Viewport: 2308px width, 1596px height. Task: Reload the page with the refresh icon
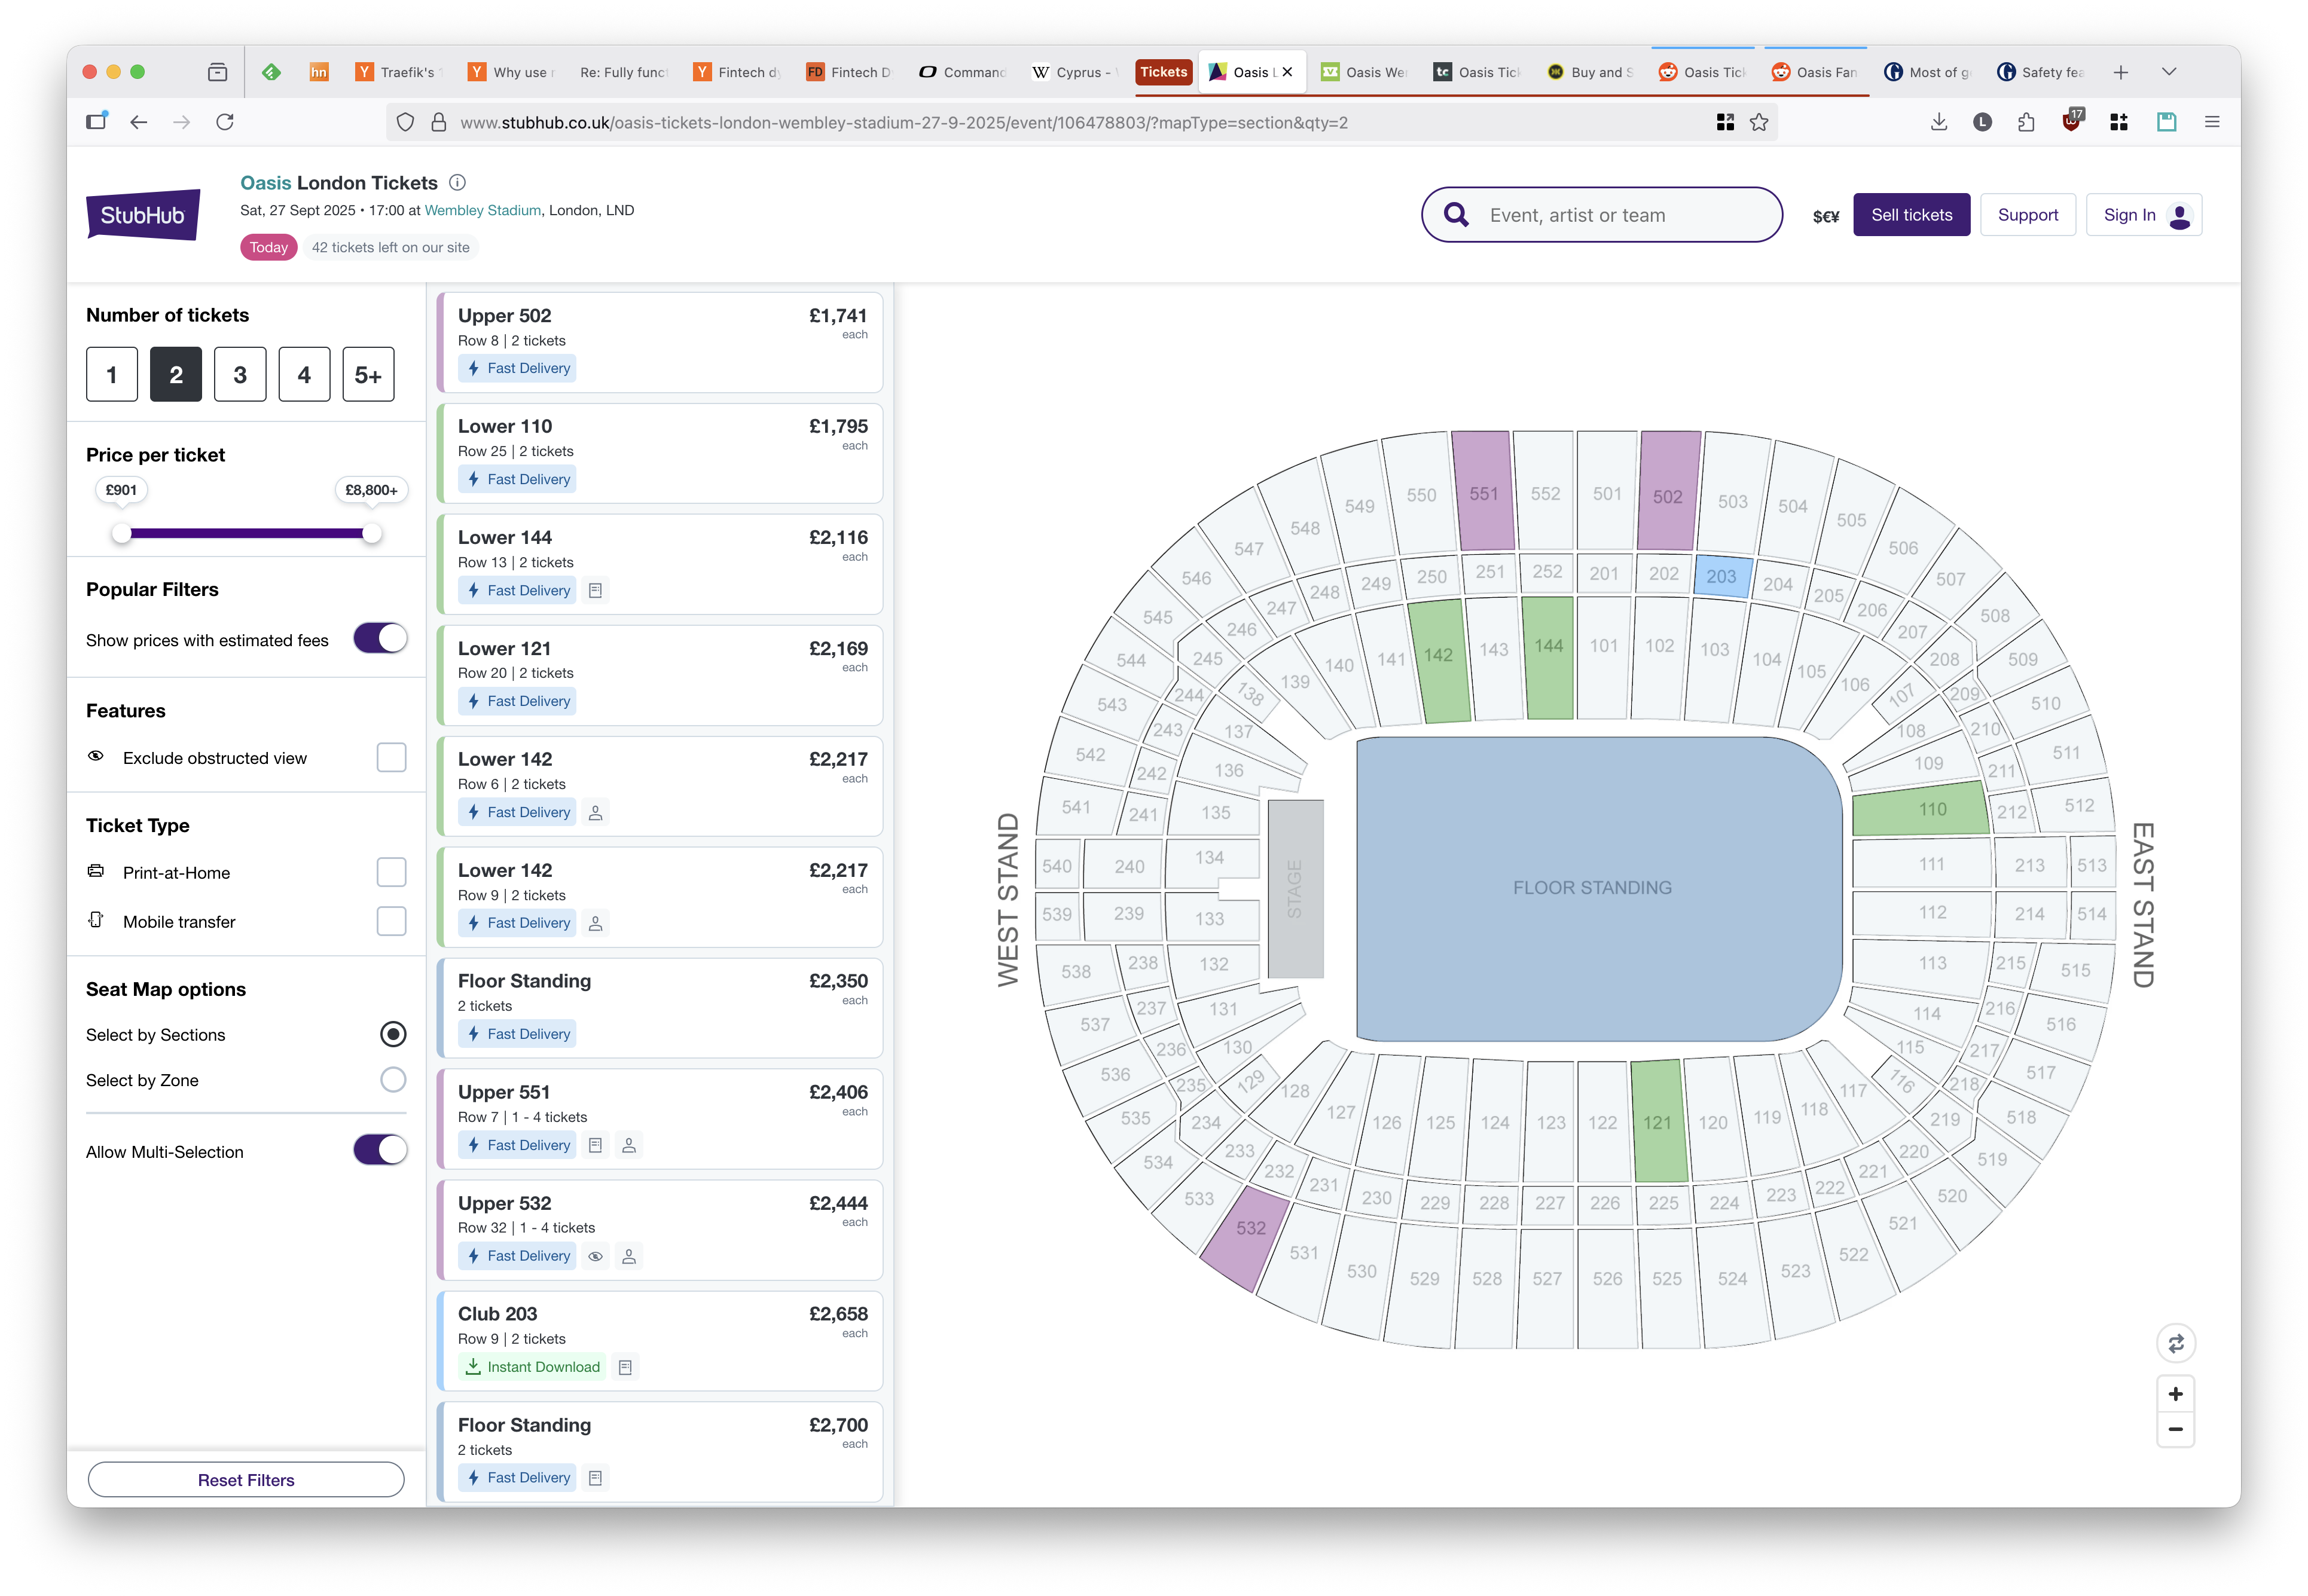click(x=225, y=122)
